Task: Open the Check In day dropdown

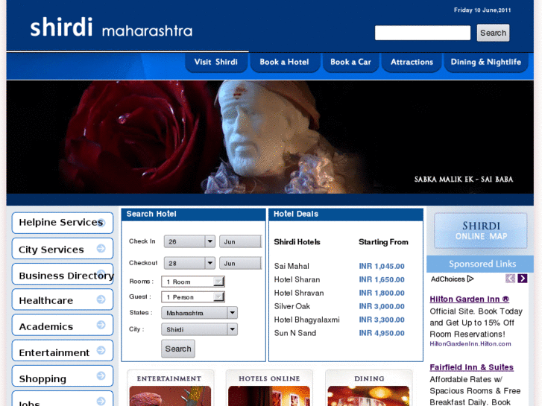Action: tap(189, 241)
